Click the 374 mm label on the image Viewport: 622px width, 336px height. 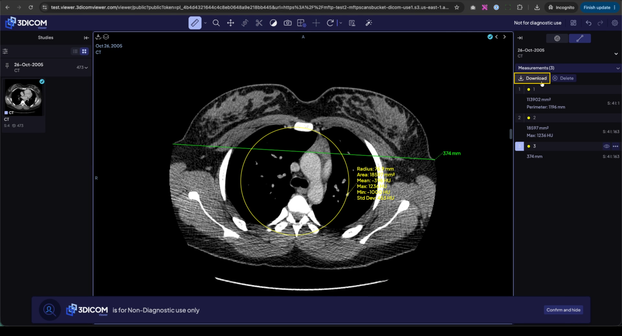(x=452, y=153)
